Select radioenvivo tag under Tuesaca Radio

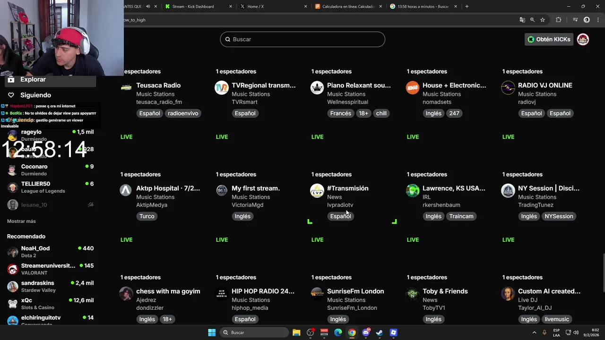click(183, 113)
